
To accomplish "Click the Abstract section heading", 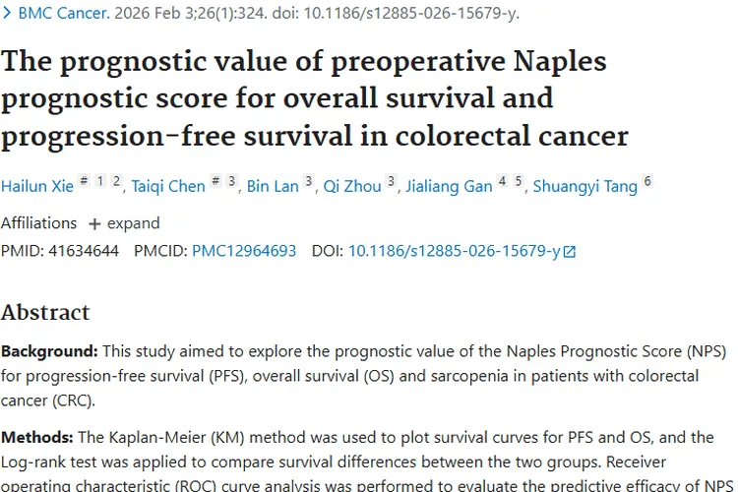I will pyautogui.click(x=45, y=313).
